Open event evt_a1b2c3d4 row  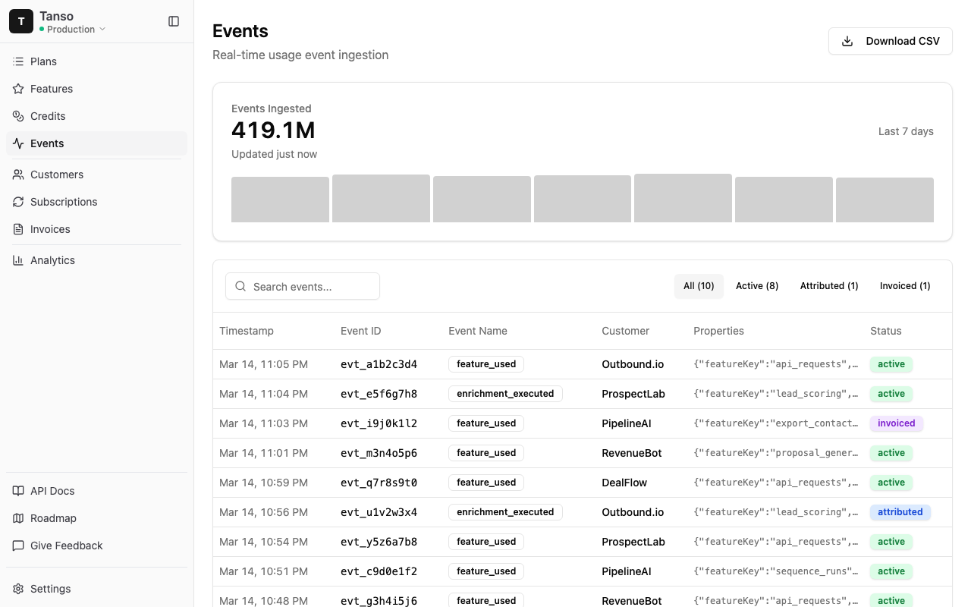tap(379, 364)
